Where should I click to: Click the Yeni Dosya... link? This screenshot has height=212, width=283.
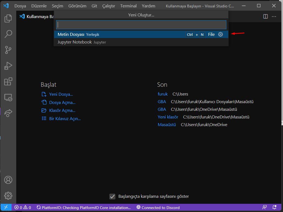click(61, 94)
